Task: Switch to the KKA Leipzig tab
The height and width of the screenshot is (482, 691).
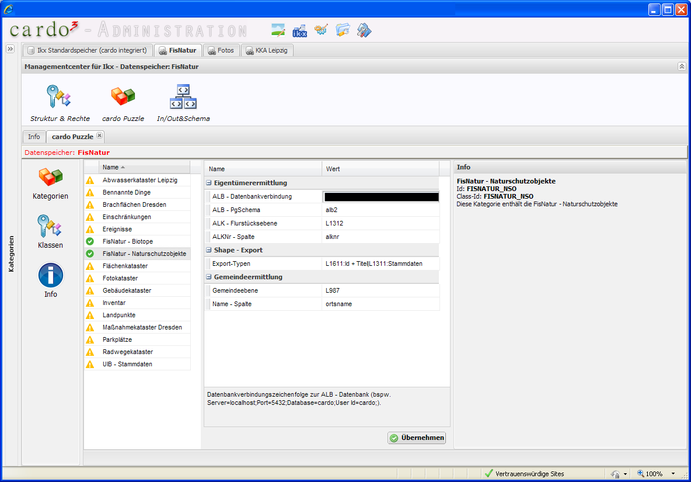Action: pyautogui.click(x=267, y=51)
